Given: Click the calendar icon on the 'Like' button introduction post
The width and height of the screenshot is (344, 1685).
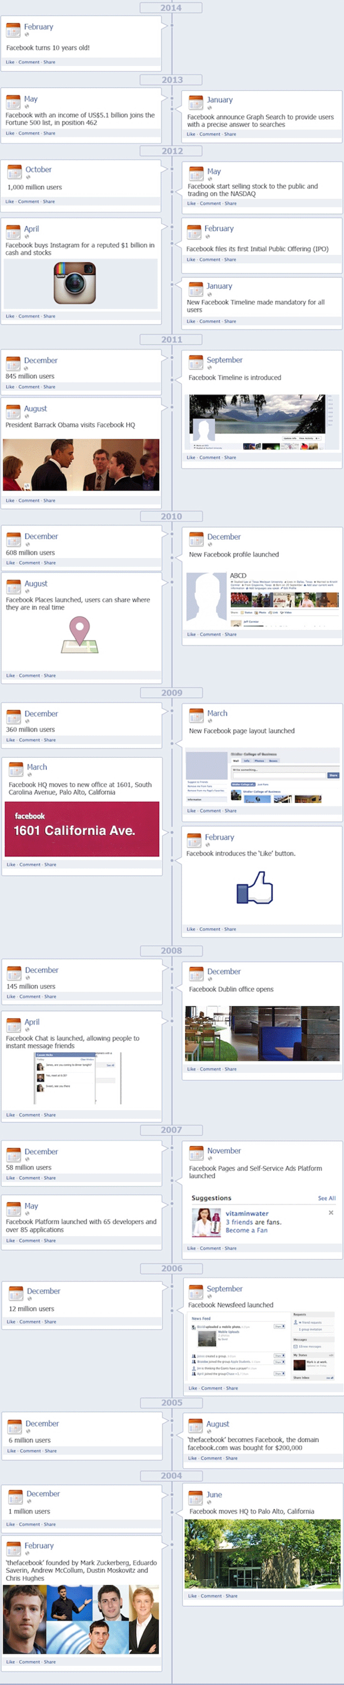Looking at the screenshot, I should coord(194,841).
